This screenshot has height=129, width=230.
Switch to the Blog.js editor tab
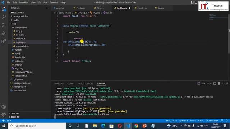[x=100, y=8]
